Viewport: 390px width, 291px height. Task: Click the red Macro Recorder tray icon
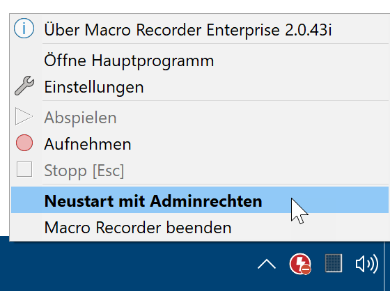300,264
